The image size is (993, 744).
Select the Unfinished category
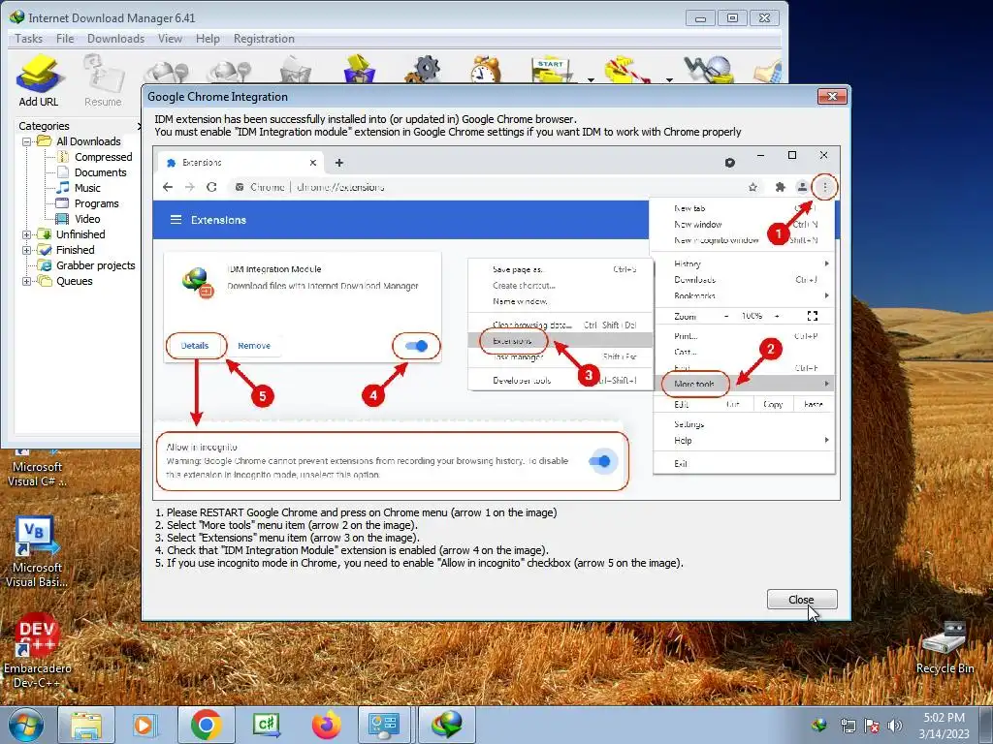click(x=80, y=234)
